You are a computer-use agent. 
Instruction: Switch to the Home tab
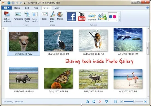coord(17,8)
